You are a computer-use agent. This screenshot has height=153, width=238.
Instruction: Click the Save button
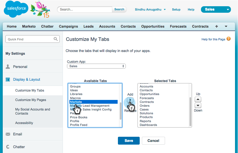(129, 141)
